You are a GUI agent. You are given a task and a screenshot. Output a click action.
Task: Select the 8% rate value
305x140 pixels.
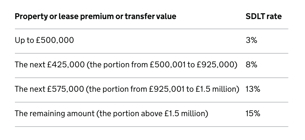(x=251, y=65)
